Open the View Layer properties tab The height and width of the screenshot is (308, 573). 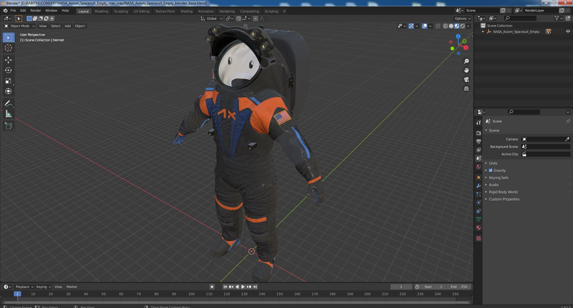[x=479, y=150]
